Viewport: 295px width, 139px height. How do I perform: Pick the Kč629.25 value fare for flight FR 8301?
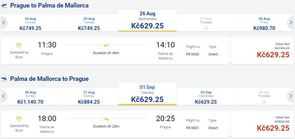(x=273, y=128)
